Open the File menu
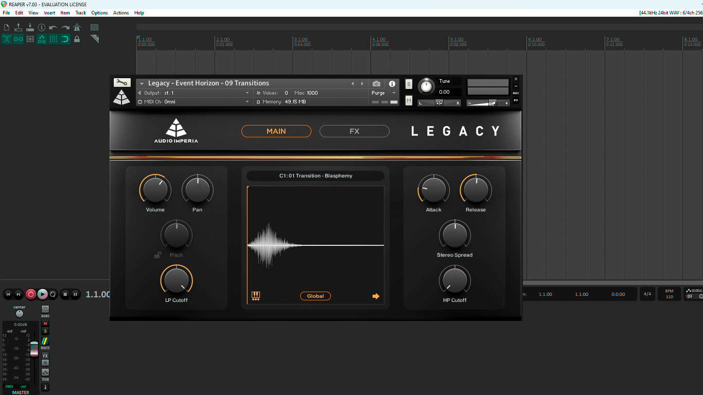 [x=6, y=13]
